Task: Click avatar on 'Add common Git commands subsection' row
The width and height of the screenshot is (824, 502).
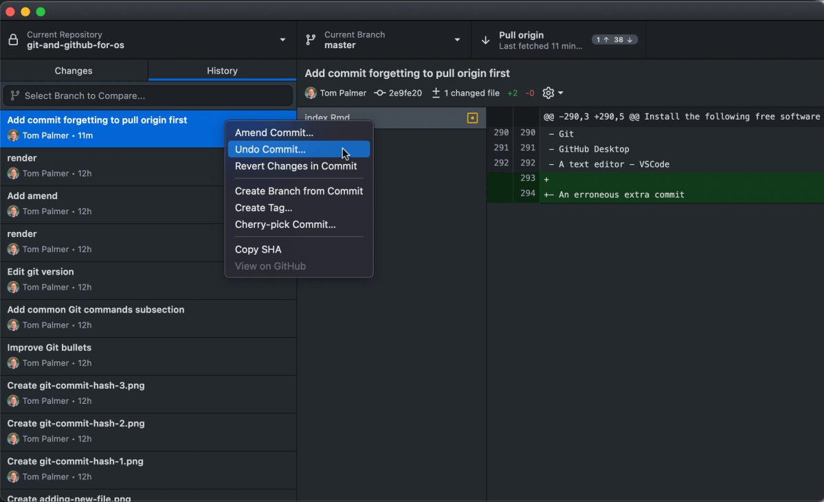Action: point(13,325)
